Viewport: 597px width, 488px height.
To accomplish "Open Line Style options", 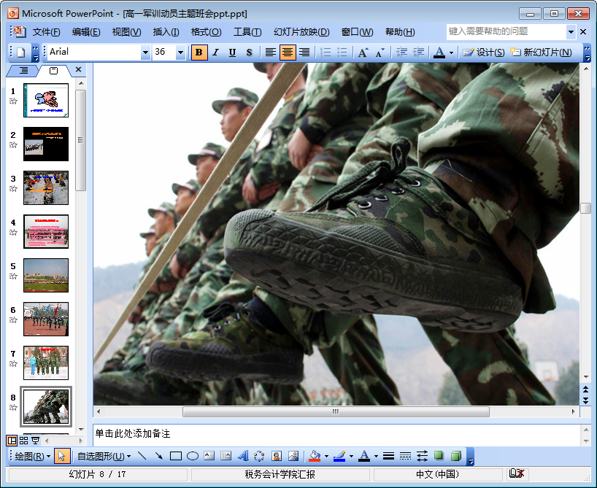I will (388, 456).
